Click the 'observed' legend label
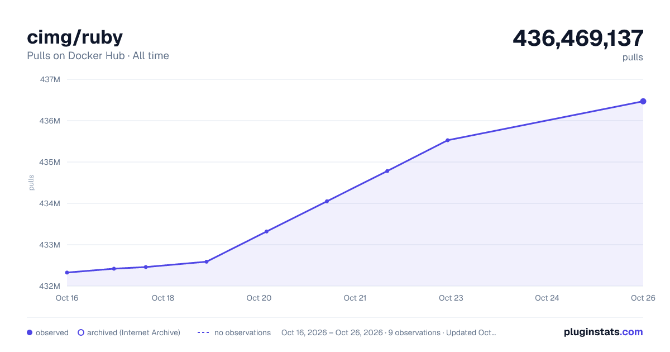 click(x=52, y=332)
